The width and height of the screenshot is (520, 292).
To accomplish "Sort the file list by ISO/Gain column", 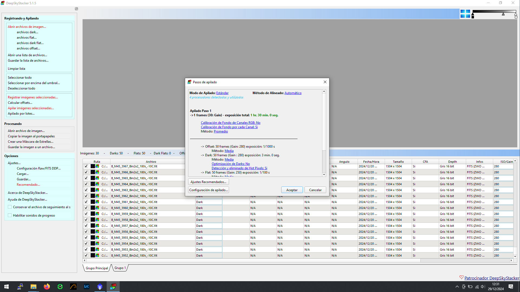I will (503, 162).
